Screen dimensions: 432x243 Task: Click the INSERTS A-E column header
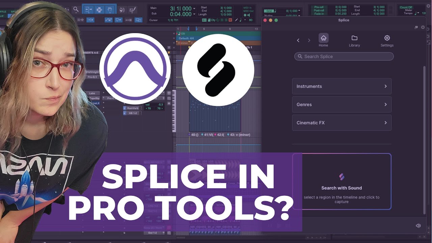pyautogui.click(x=90, y=53)
